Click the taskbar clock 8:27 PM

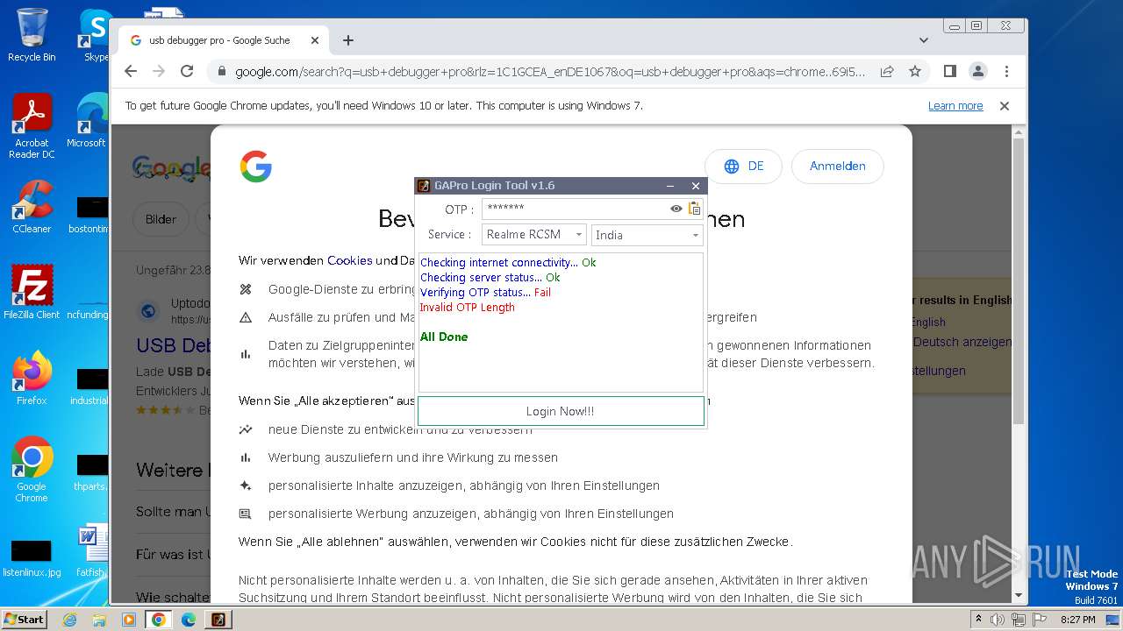pyautogui.click(x=1078, y=620)
